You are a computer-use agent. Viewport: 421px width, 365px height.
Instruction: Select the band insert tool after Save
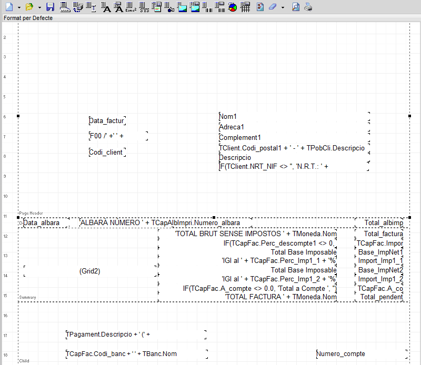pos(65,7)
